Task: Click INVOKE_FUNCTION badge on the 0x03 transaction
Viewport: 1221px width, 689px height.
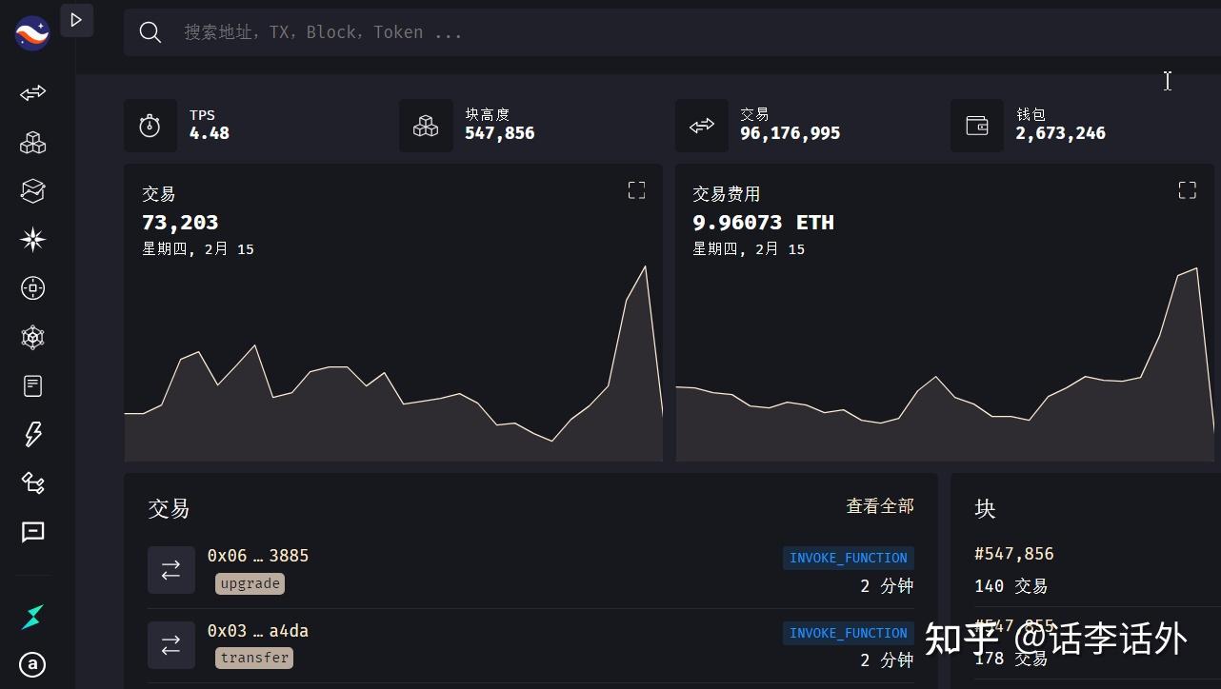Action: pos(849,633)
